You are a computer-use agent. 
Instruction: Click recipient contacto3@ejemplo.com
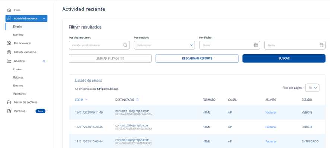pos(132,140)
